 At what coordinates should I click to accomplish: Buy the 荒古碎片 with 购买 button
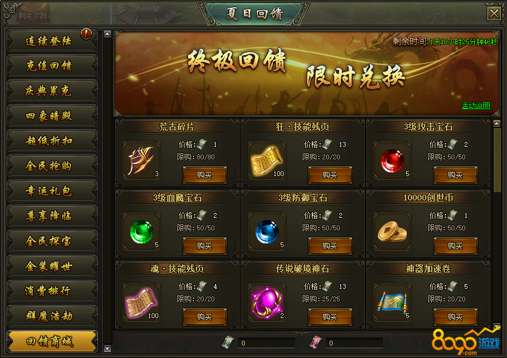pyautogui.click(x=205, y=175)
